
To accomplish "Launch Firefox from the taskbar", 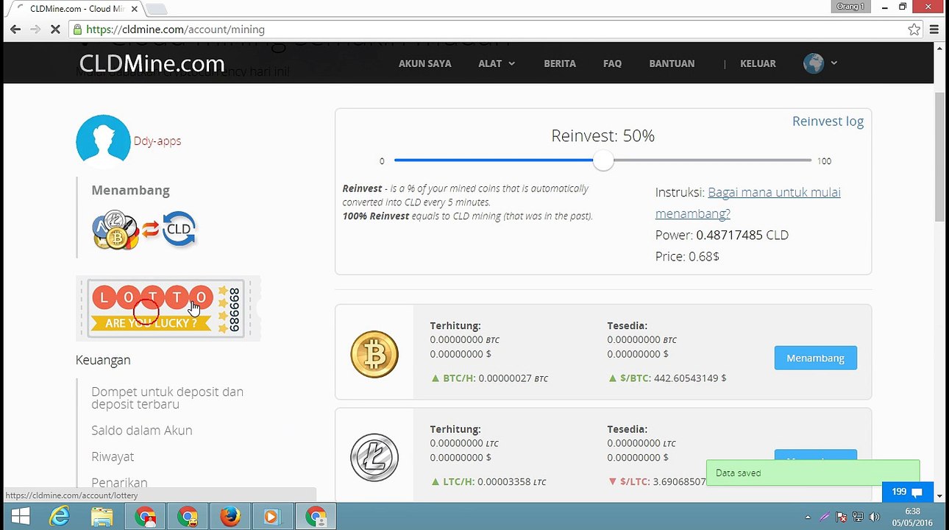I will click(230, 517).
